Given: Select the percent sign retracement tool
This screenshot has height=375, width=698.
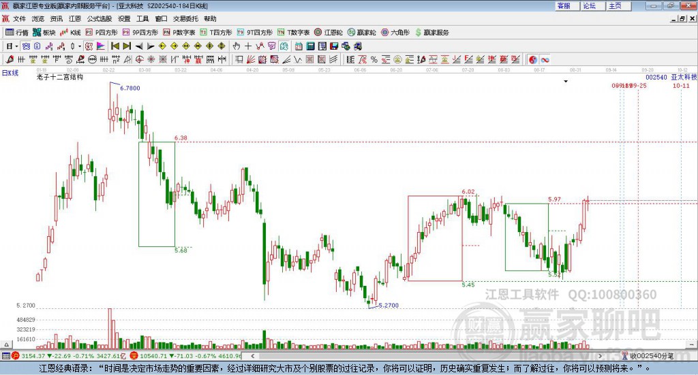Looking at the screenshot, I should click(374, 59).
